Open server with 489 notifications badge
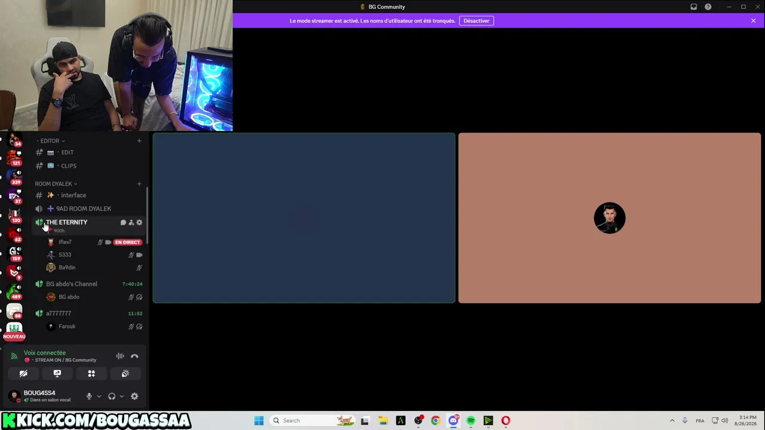Image resolution: width=765 pixels, height=430 pixels. [14, 293]
